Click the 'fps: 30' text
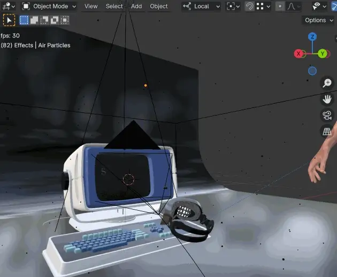 10,36
